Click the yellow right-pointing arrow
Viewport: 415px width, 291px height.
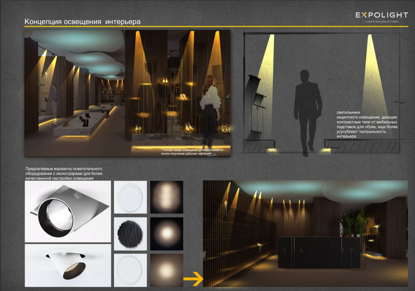193,279
